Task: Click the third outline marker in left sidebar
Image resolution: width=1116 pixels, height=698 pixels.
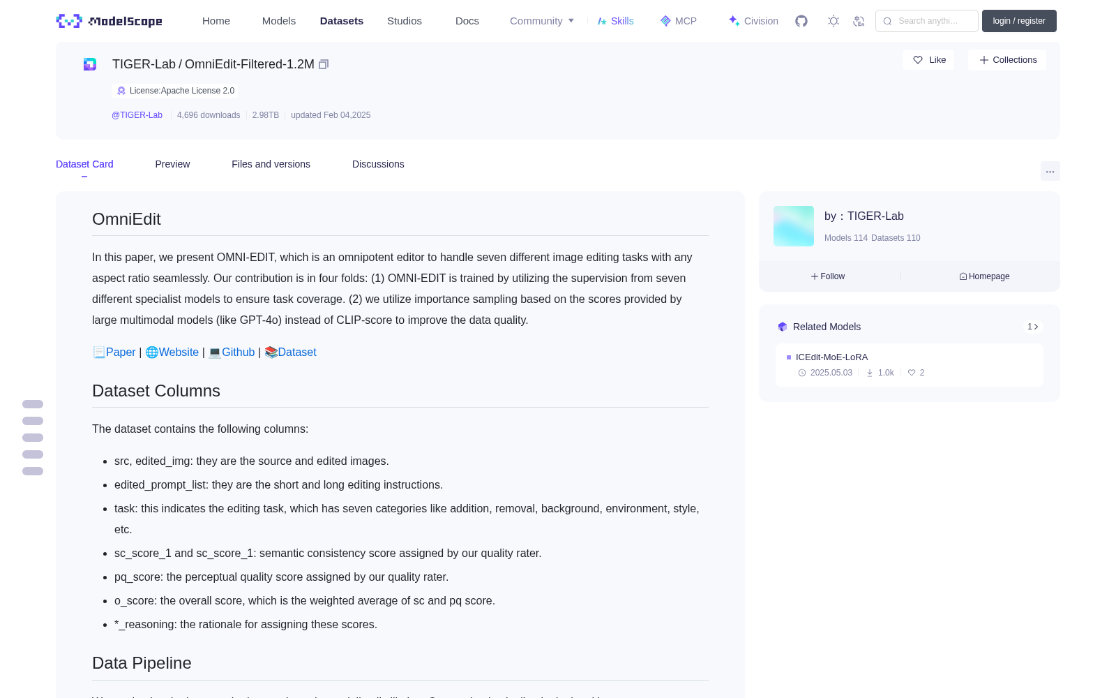Action: coord(33,438)
